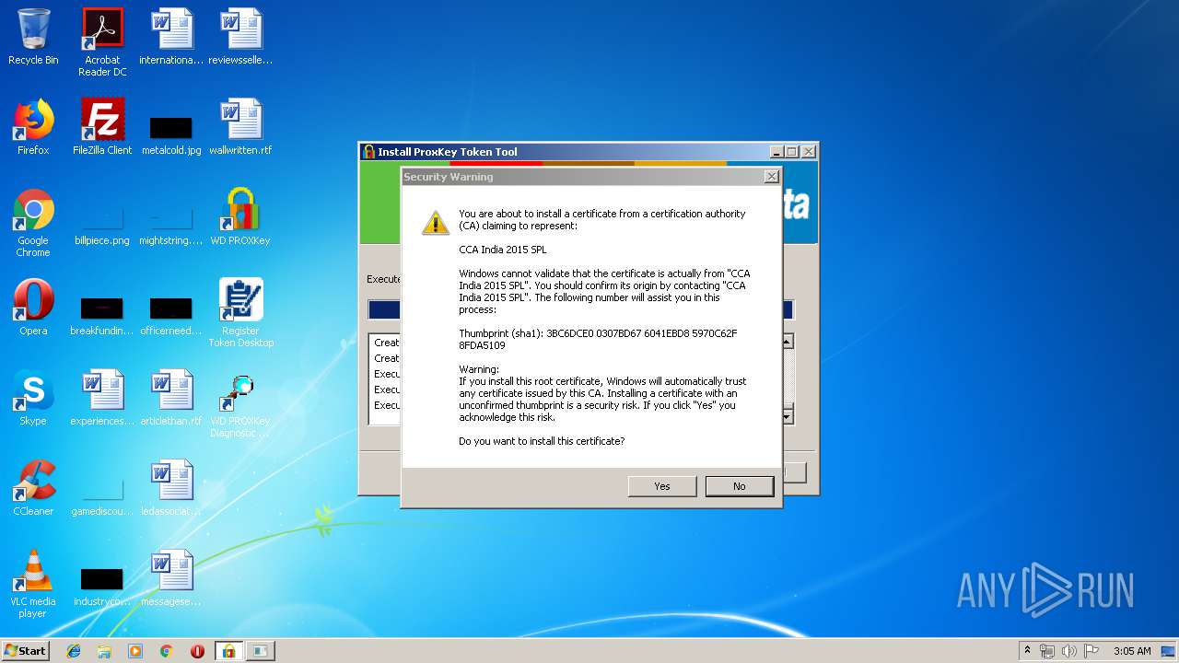Viewport: 1179px width, 663px height.
Task: Select the industryco file icon
Action: pyautogui.click(x=102, y=585)
